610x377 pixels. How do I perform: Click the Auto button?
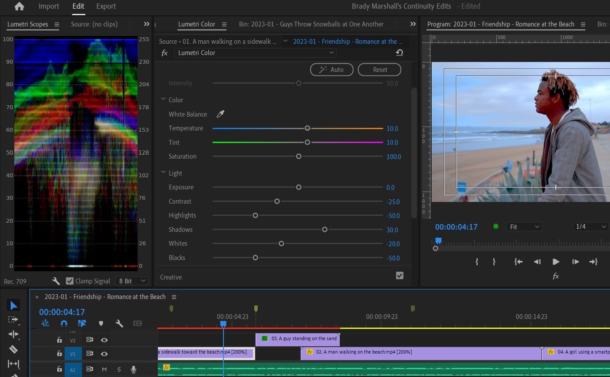(331, 69)
